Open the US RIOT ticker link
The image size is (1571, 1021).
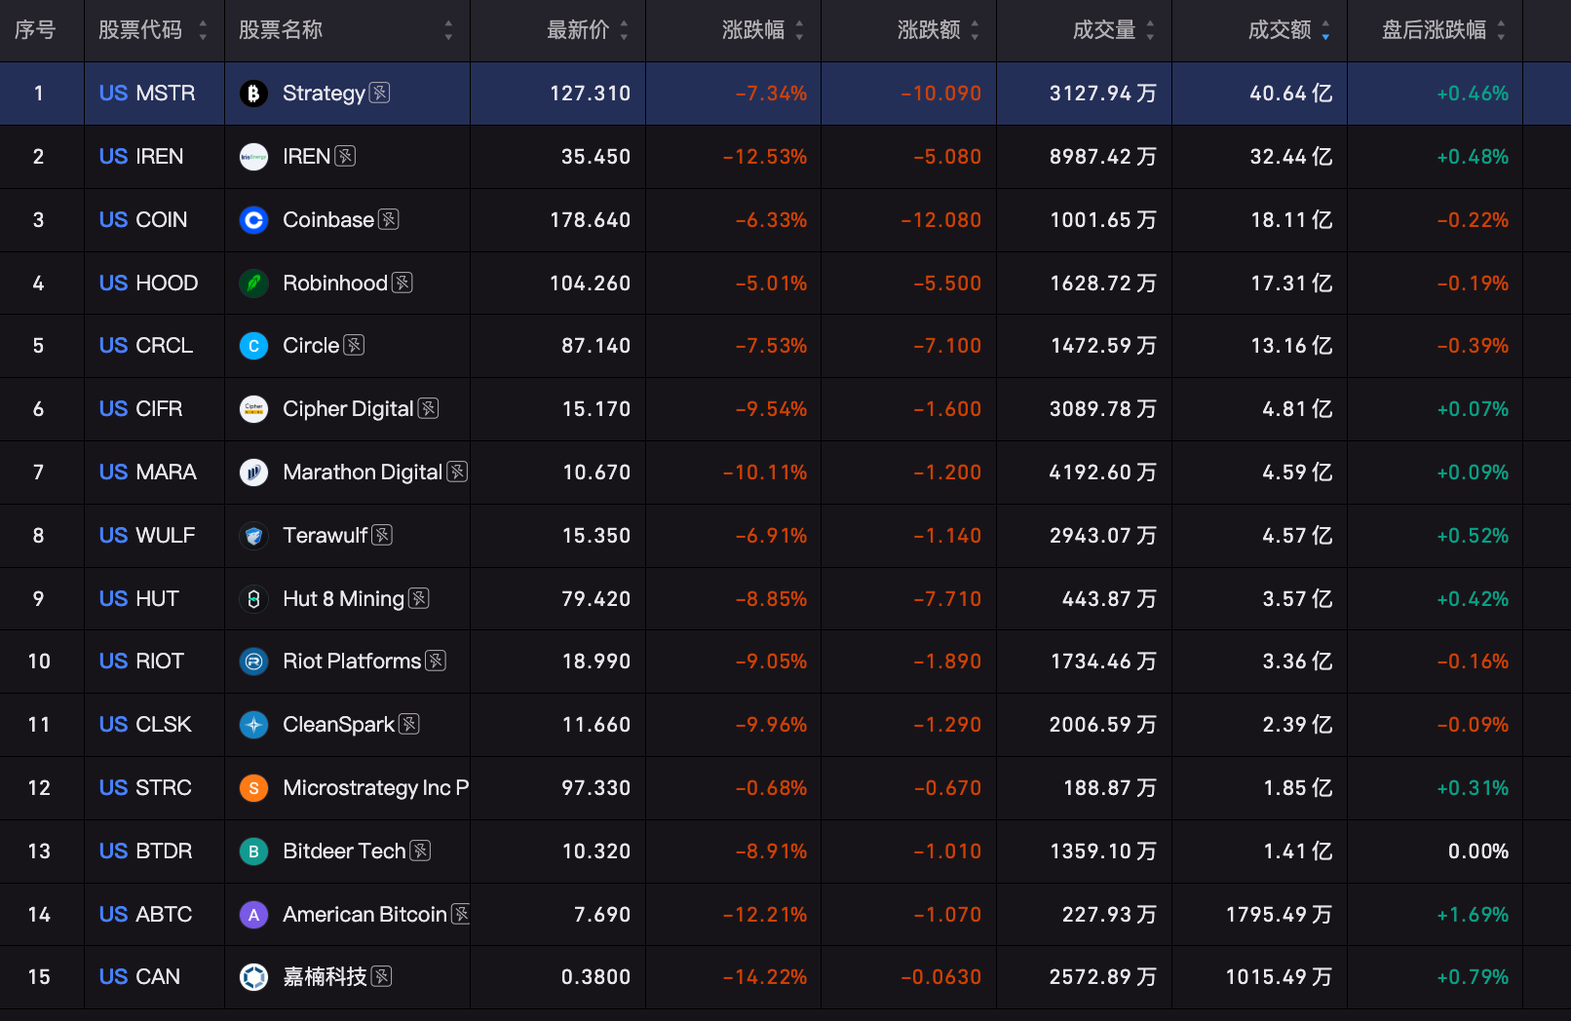coord(141,662)
